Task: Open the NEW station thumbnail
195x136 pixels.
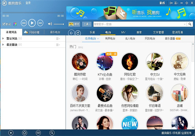Action: click(130, 123)
